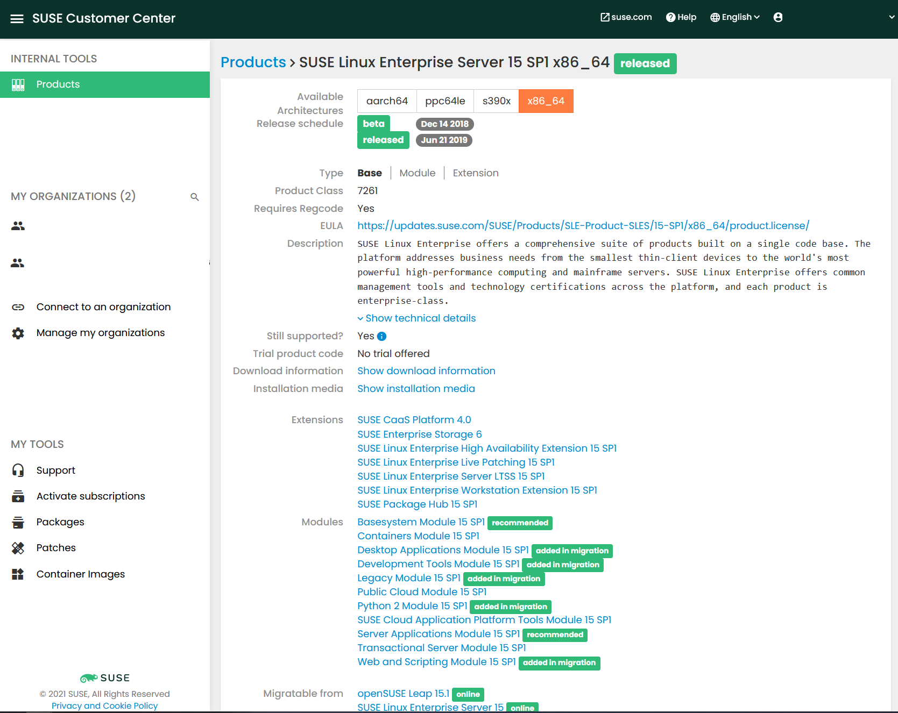Open Products in the sidebar

58,84
